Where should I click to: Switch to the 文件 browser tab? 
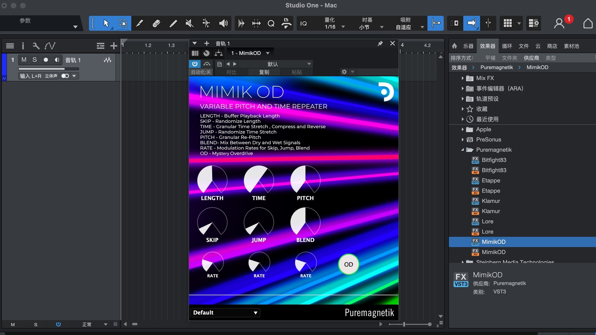[524, 46]
